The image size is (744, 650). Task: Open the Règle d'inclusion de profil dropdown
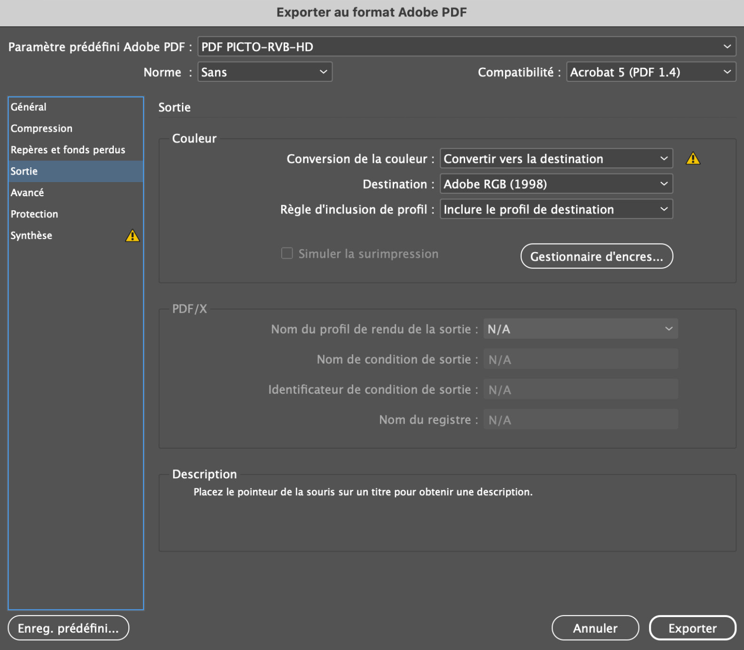[x=556, y=209]
